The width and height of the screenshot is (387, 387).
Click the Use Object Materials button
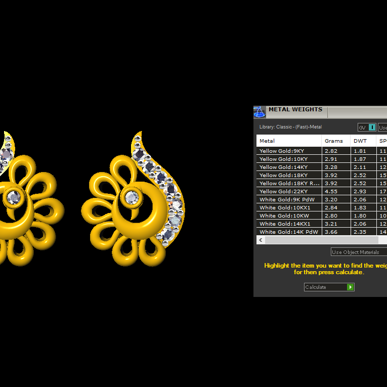[x=359, y=252]
